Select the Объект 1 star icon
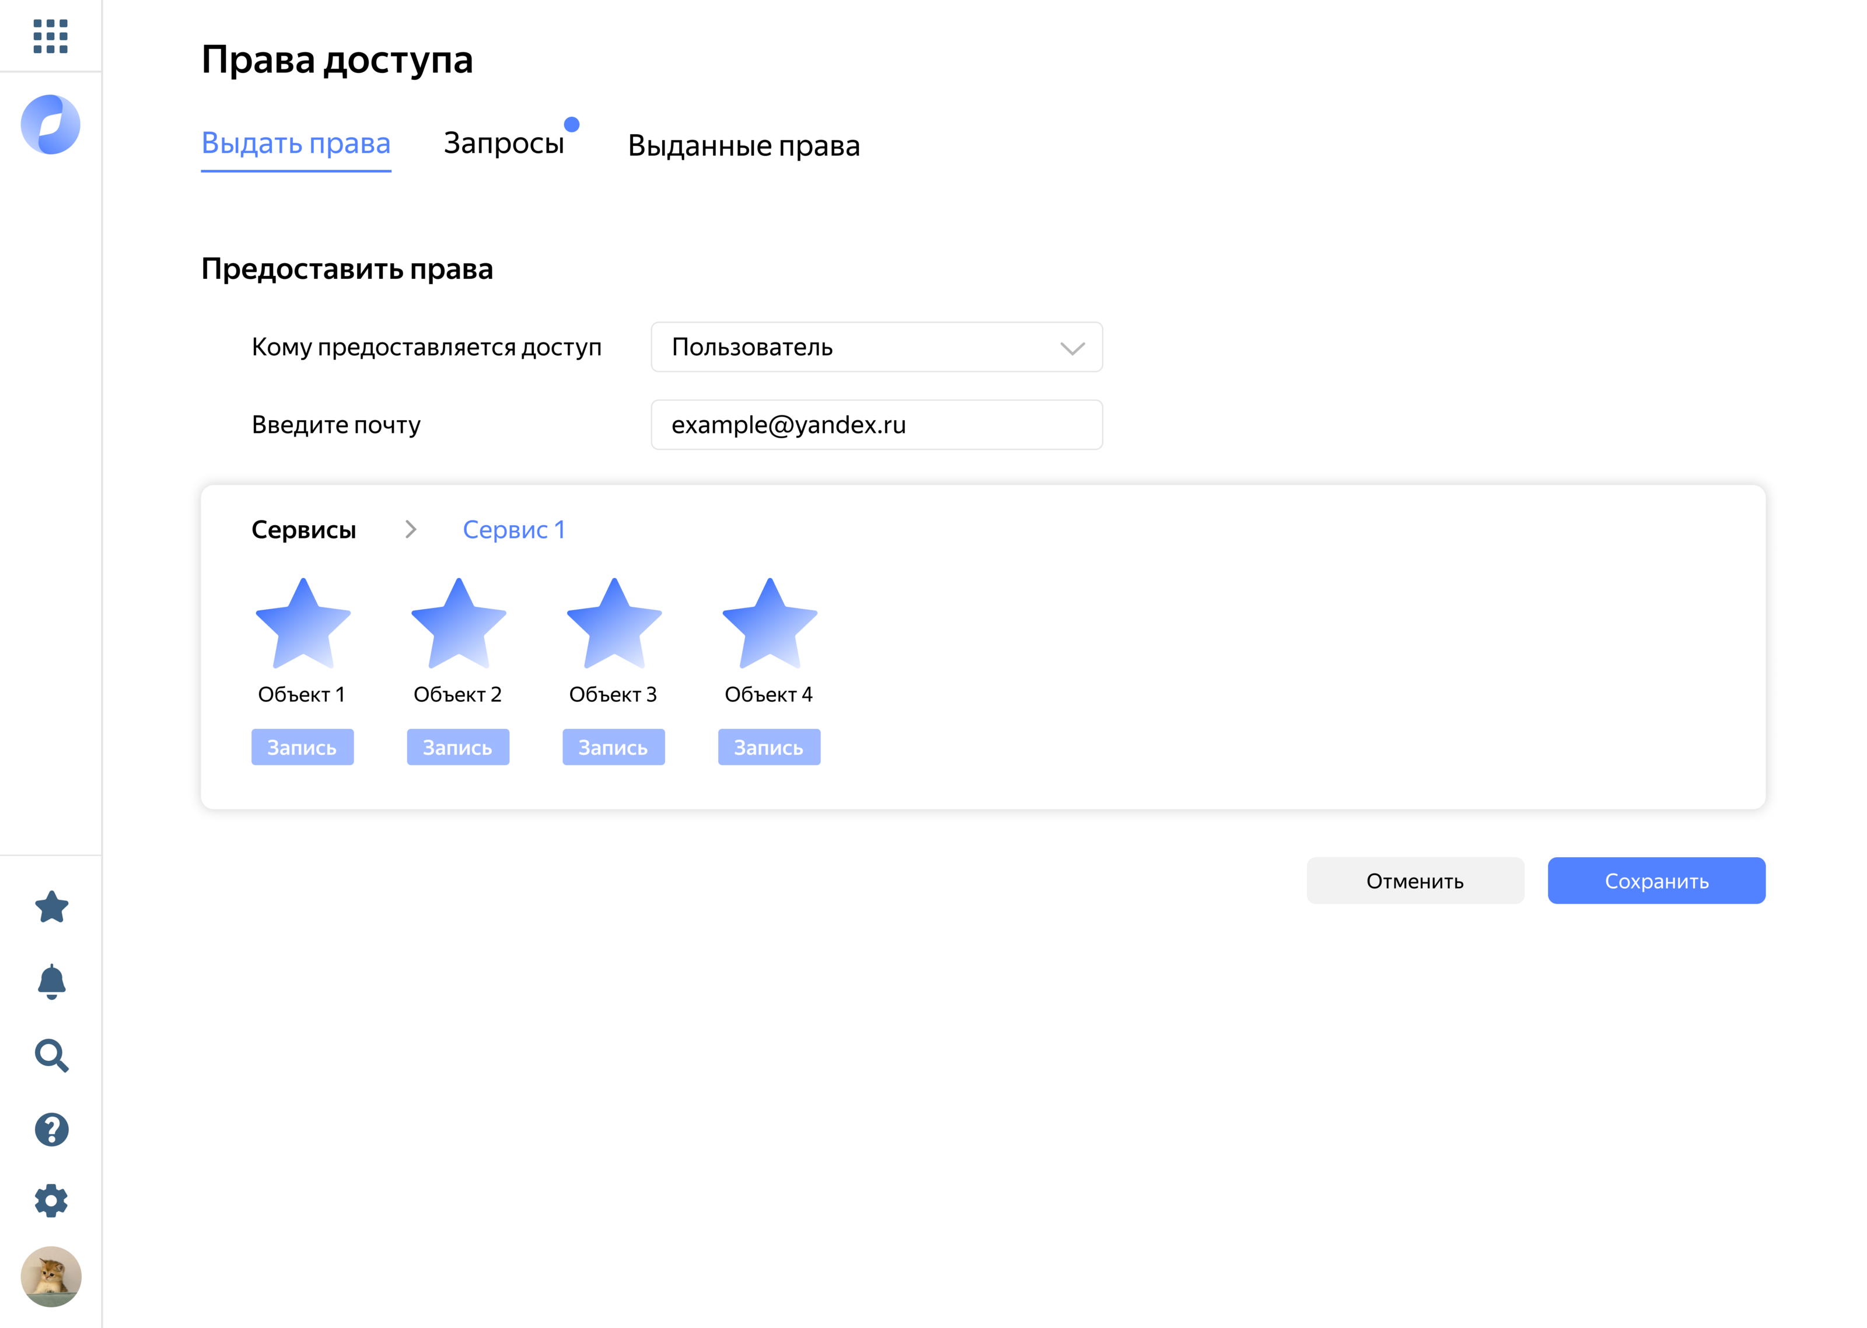This screenshot has width=1867, height=1328. tap(303, 625)
